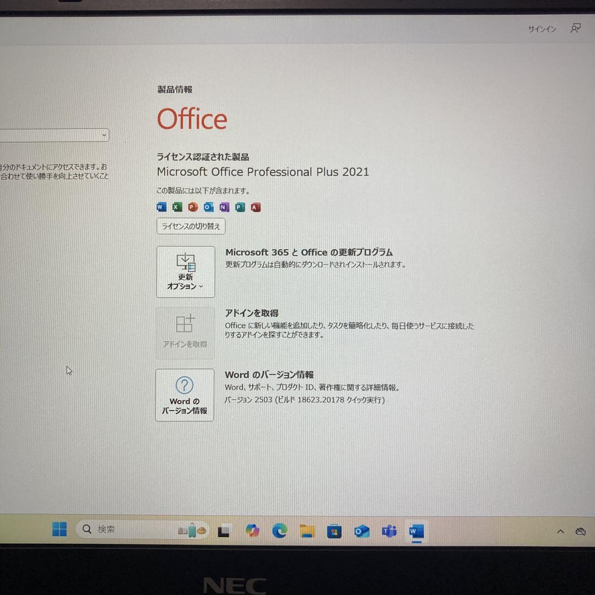Click the Publisher icon in included products
The height and width of the screenshot is (595, 595).
click(x=240, y=207)
